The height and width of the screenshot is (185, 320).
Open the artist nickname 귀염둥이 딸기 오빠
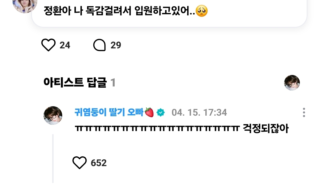(109, 112)
